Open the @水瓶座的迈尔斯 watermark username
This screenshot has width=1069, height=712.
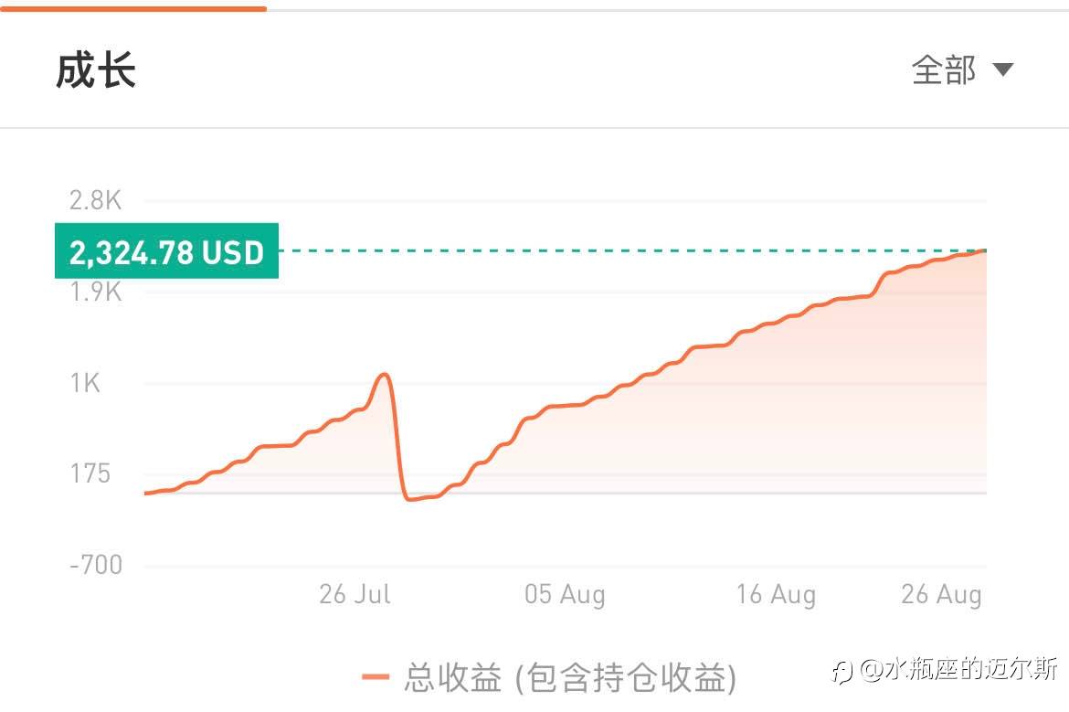click(x=958, y=670)
